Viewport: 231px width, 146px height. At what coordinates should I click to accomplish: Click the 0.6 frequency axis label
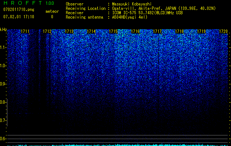pyautogui.click(x=3, y=139)
